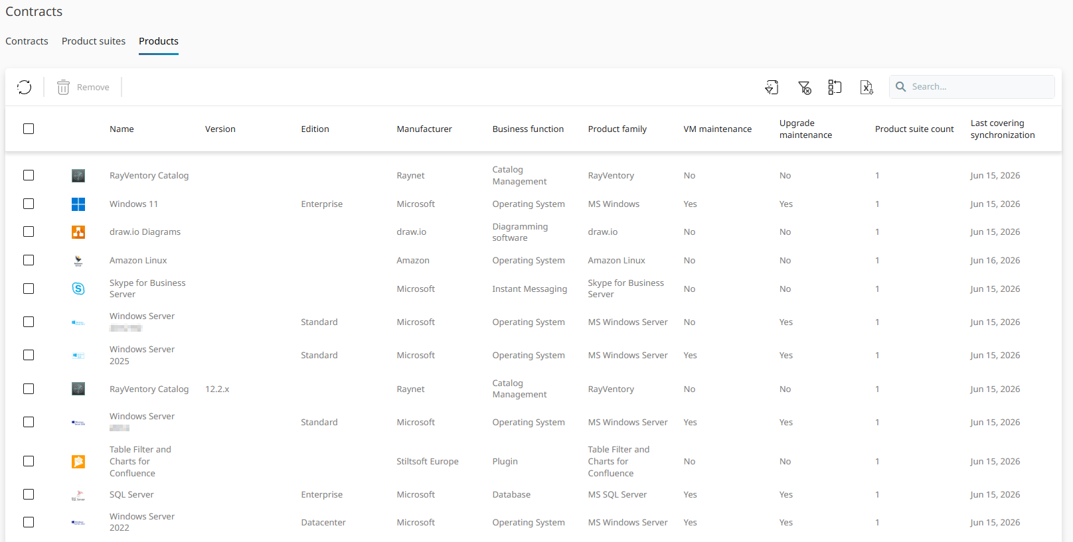Sort by Product suite count header
This screenshot has width=1073, height=542.
914,129
